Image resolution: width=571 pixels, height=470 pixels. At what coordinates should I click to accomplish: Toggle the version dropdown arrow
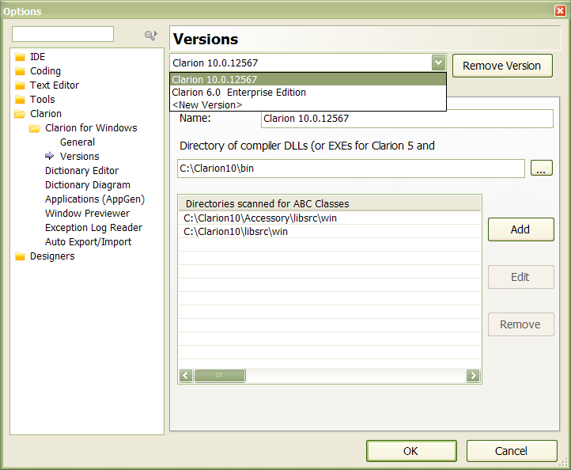438,63
